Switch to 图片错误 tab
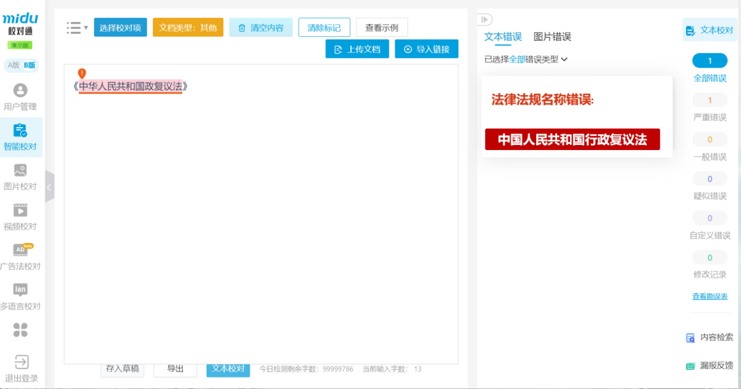 [552, 37]
